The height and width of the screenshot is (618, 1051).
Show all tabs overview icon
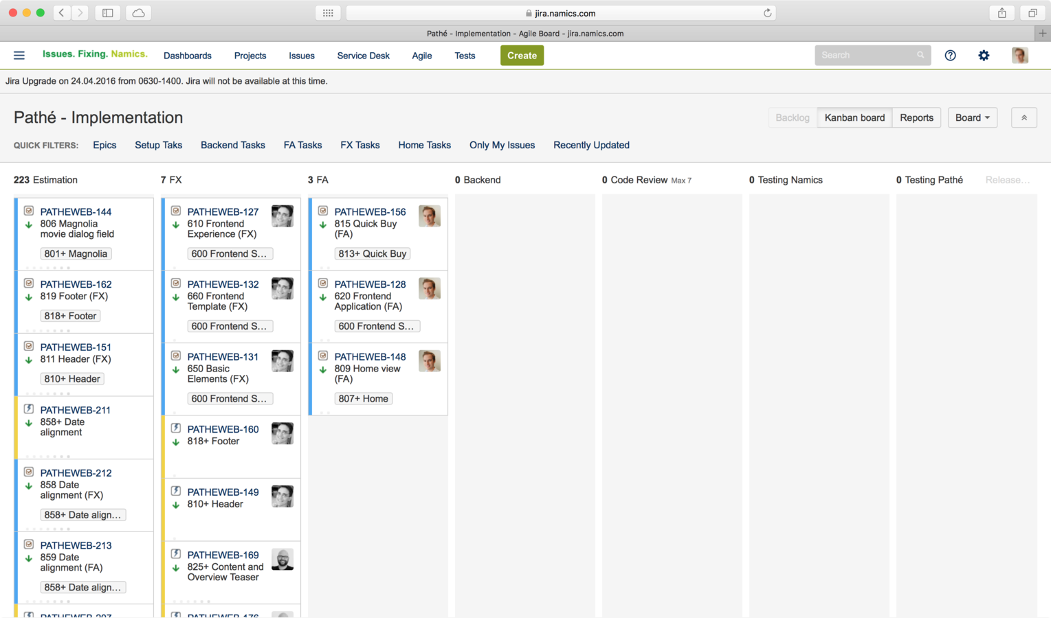click(1032, 12)
